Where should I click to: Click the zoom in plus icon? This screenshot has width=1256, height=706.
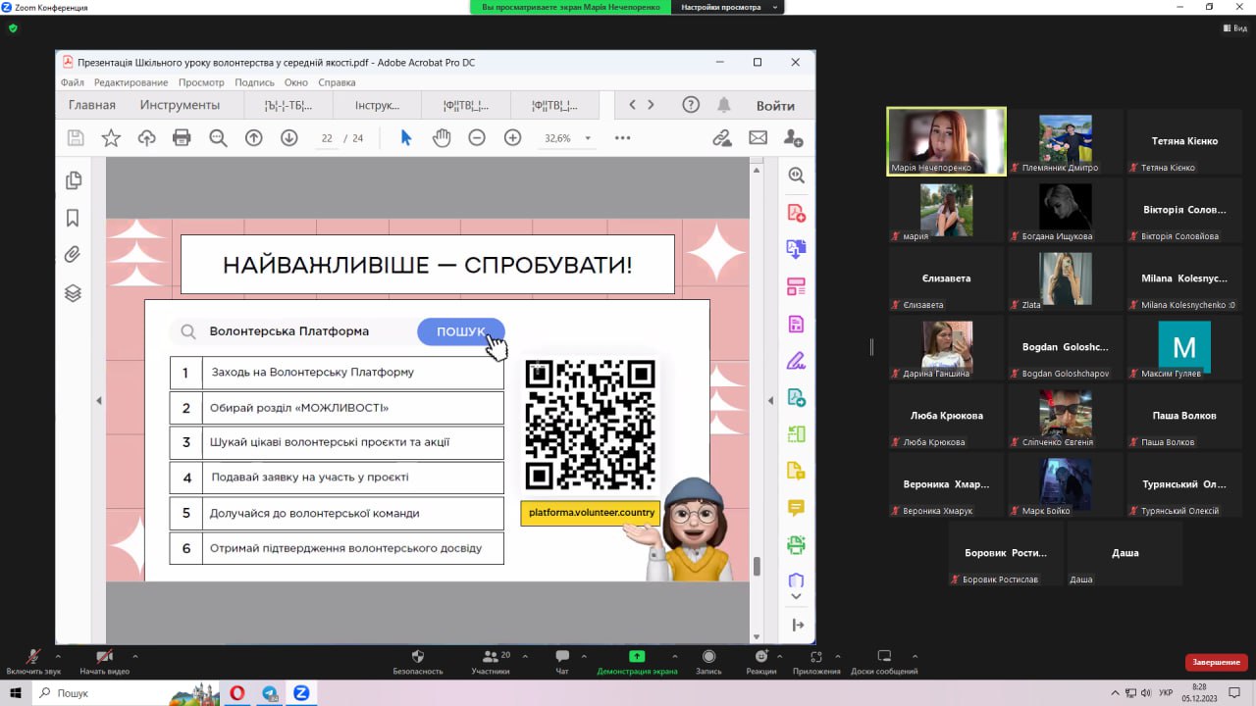(512, 138)
